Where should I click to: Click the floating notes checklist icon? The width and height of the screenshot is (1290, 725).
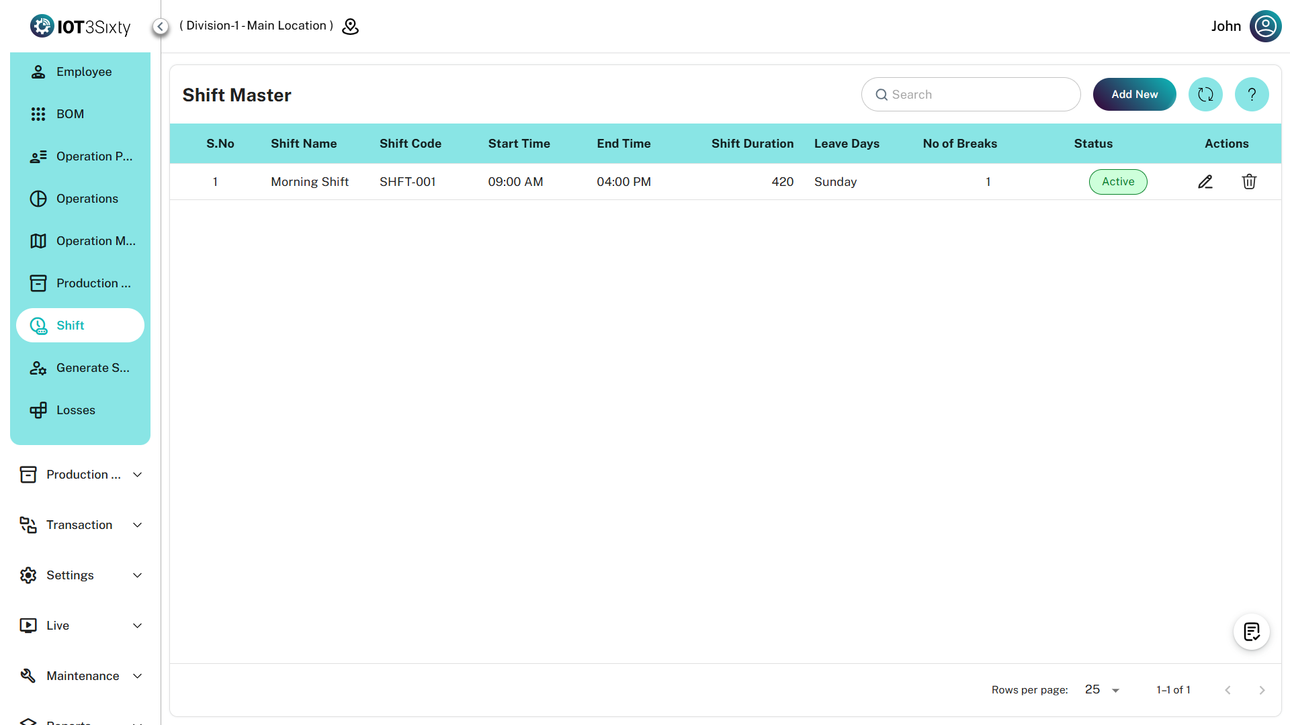point(1251,632)
